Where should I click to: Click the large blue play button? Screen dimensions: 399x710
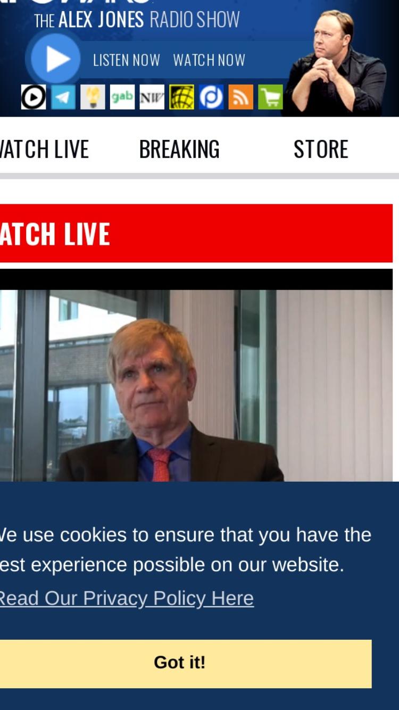(55, 59)
